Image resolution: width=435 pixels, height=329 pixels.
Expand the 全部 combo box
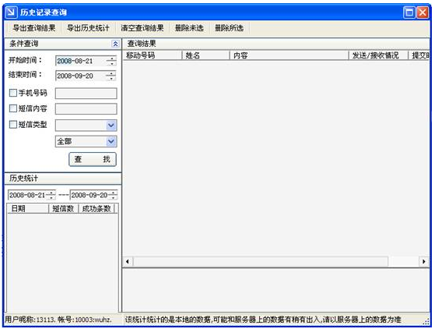click(x=111, y=141)
